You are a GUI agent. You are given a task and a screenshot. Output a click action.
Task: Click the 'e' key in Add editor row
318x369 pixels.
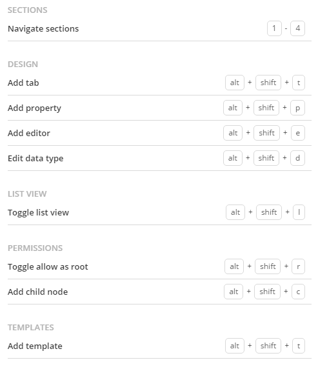point(298,133)
